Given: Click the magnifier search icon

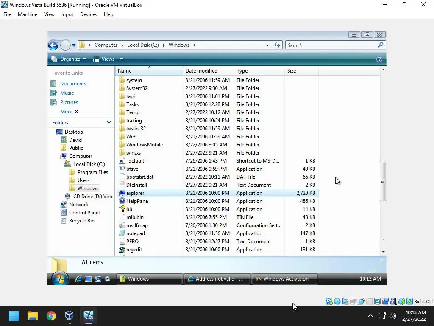Looking at the screenshot, I should pyautogui.click(x=381, y=45).
